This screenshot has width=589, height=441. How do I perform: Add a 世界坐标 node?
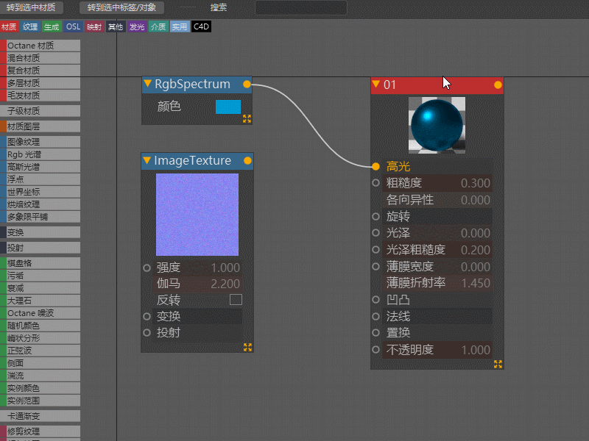(x=40, y=192)
